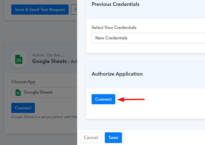This screenshot has height=145, width=205.
Task: Click the 'Choose App' label
Action: tap(23, 82)
